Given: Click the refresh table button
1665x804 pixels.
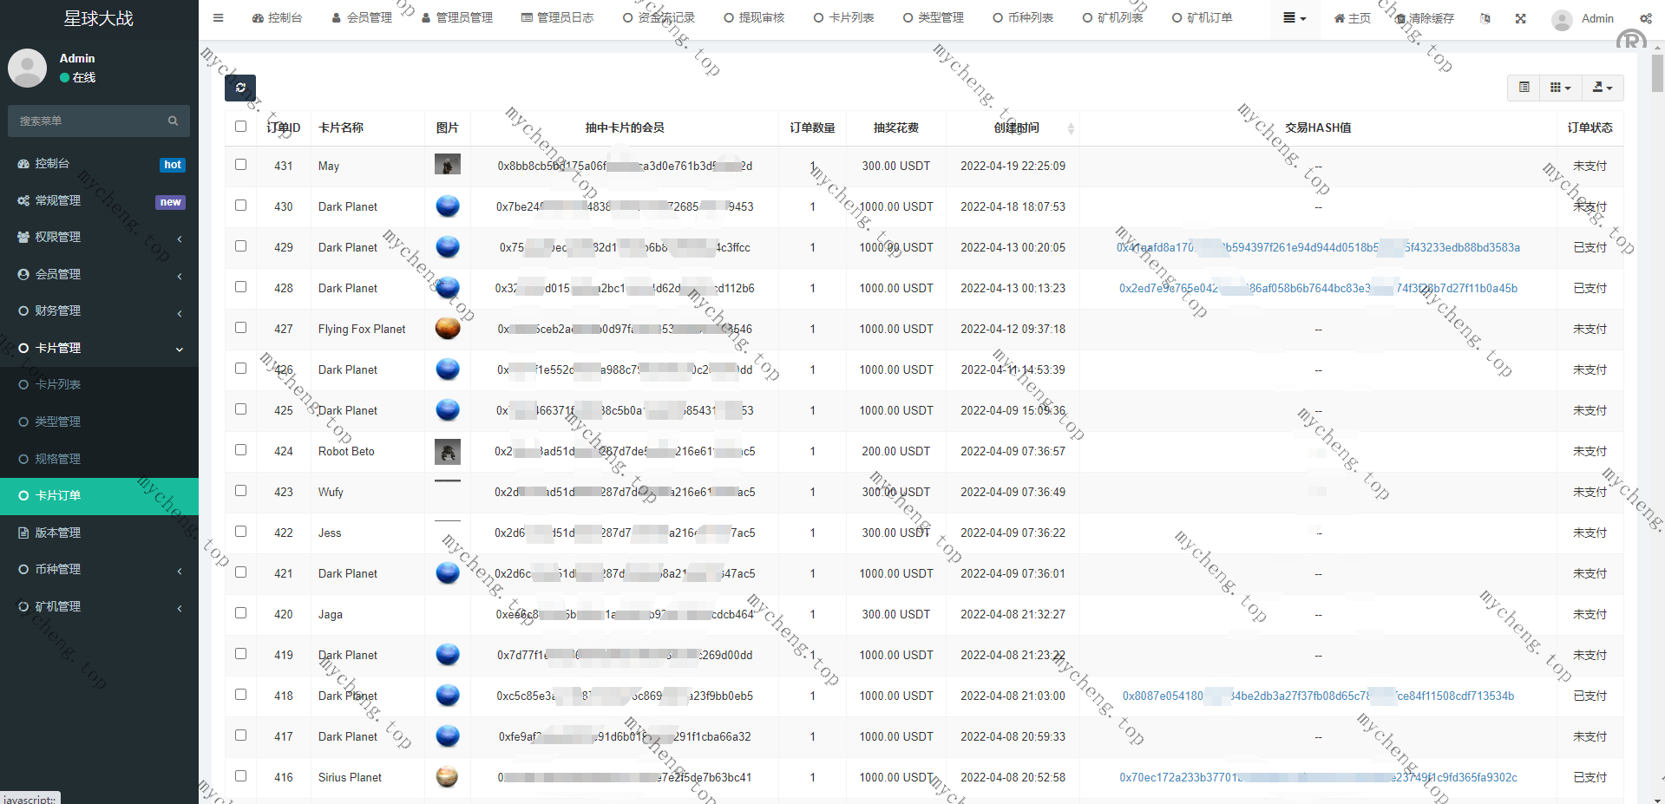Looking at the screenshot, I should [240, 88].
